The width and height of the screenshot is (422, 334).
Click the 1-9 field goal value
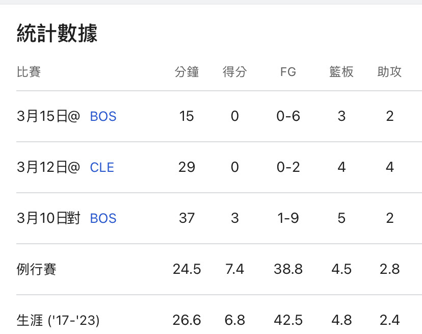click(288, 218)
